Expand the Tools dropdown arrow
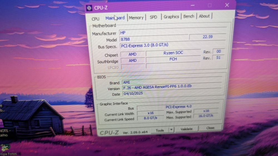This screenshot has width=278, height=156. click(171, 130)
